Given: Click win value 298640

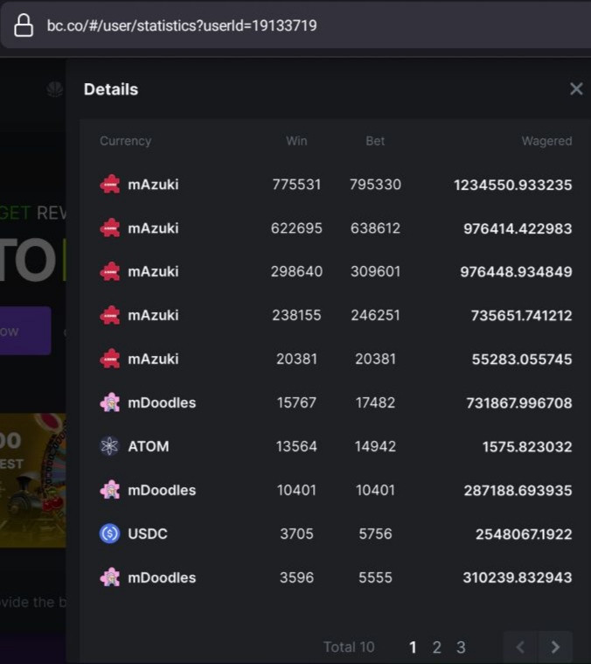Looking at the screenshot, I should [296, 271].
